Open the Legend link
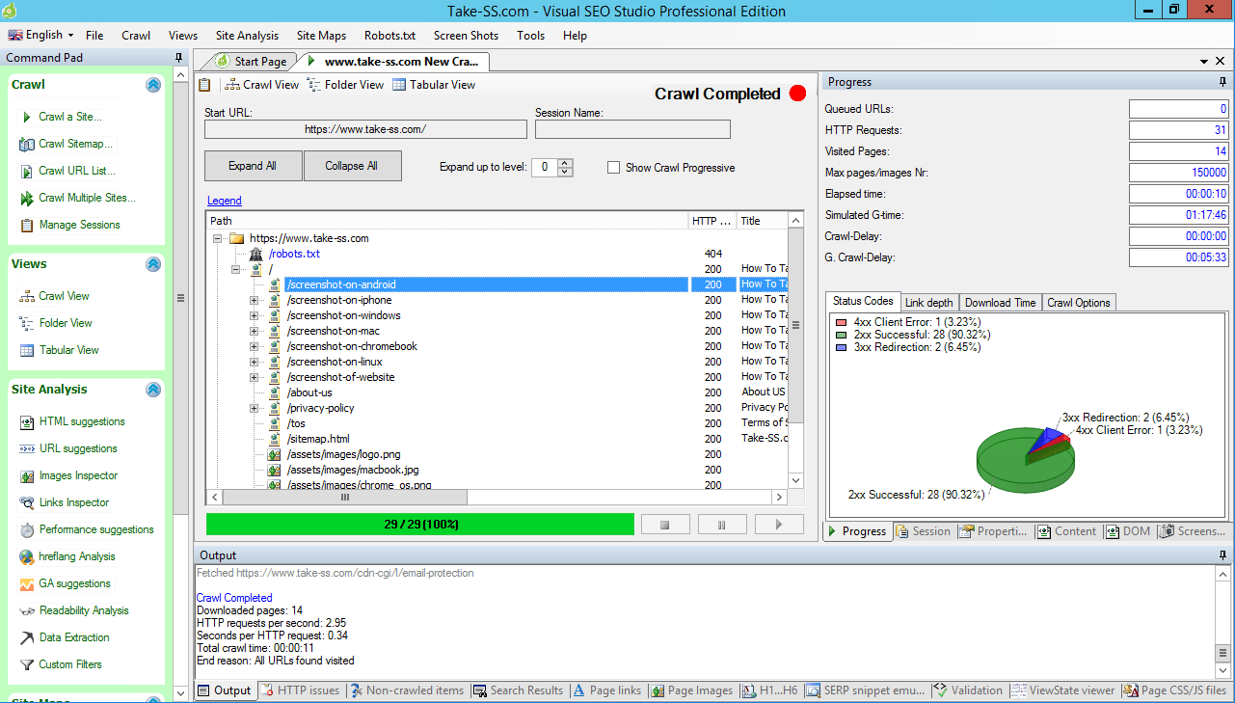 [225, 201]
